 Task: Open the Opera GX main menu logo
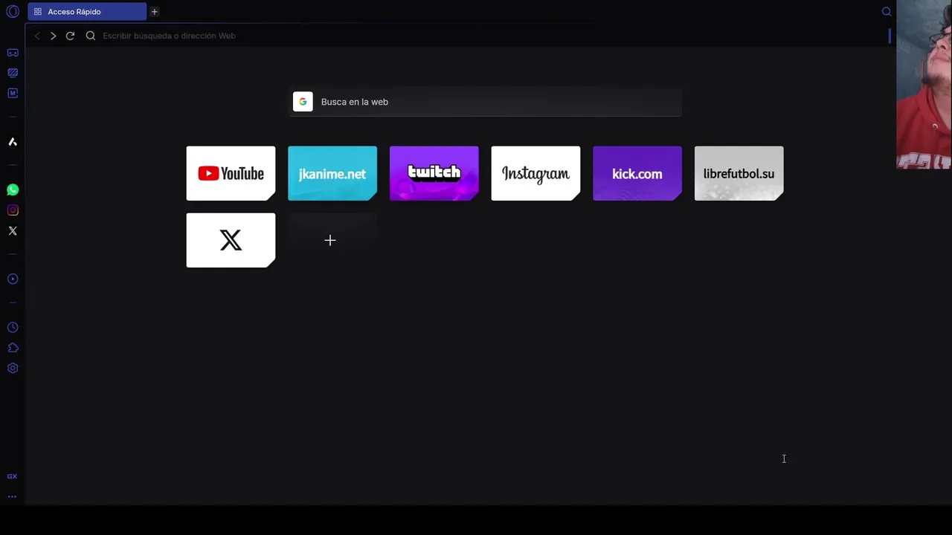[13, 12]
